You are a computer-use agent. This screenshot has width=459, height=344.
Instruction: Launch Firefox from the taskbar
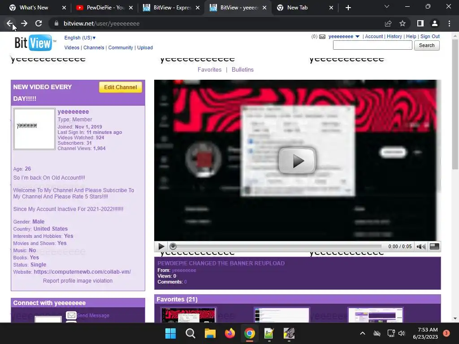pyautogui.click(x=230, y=333)
